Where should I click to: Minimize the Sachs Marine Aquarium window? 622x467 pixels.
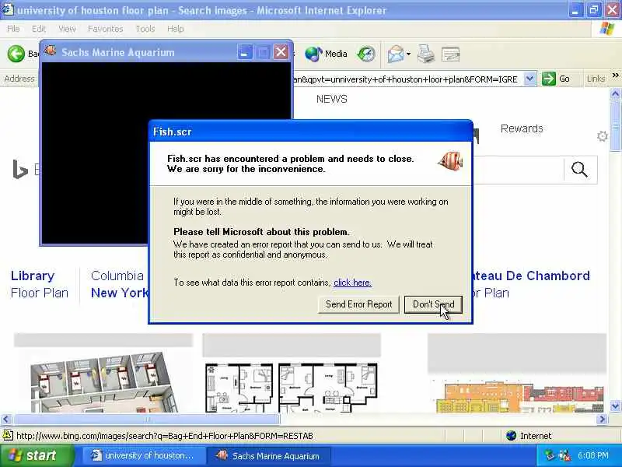coord(244,52)
